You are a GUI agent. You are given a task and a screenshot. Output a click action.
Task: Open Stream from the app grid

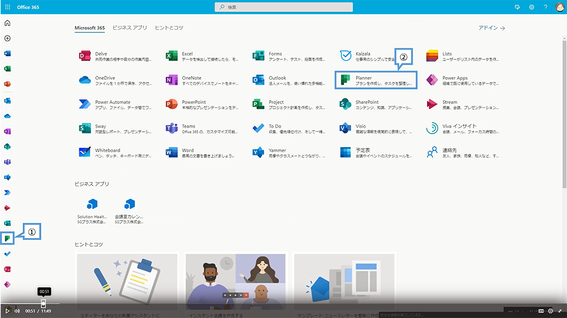(462, 104)
